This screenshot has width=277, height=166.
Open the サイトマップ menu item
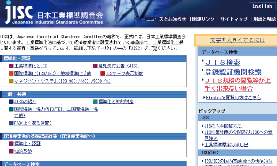(234, 19)
